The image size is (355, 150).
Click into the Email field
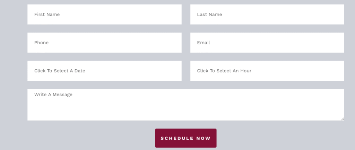(267, 43)
